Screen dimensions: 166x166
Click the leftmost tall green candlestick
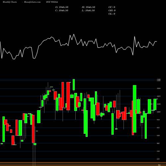pyautogui.click(x=4, y=129)
